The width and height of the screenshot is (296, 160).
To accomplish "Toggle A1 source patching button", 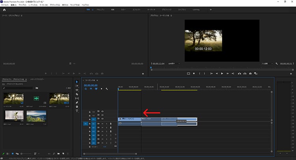I will (85, 124).
